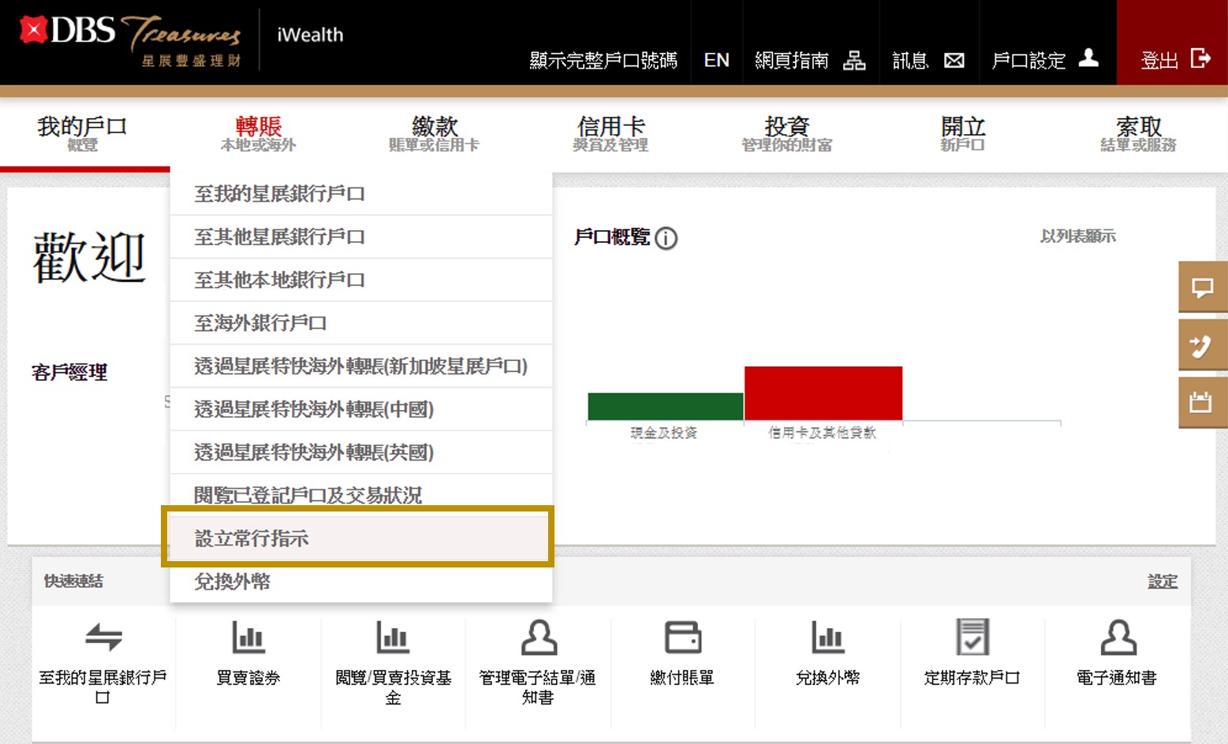1228x744 pixels.
Task: Toggle 顯示完整戶口號碼 to show full account numbers
Action: click(x=603, y=61)
